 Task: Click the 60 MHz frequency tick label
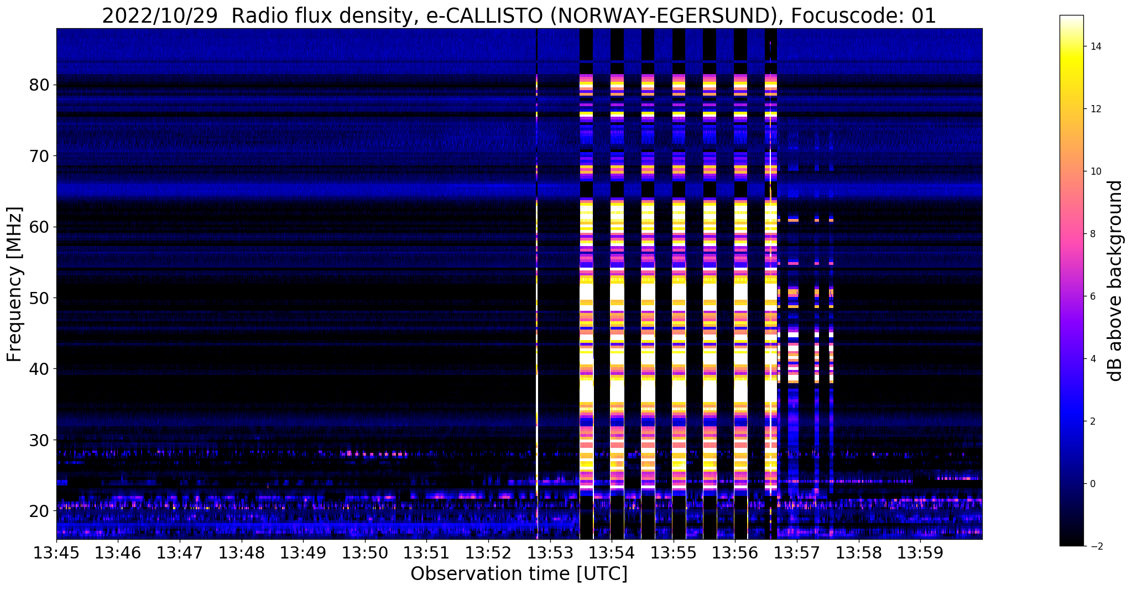(x=40, y=227)
